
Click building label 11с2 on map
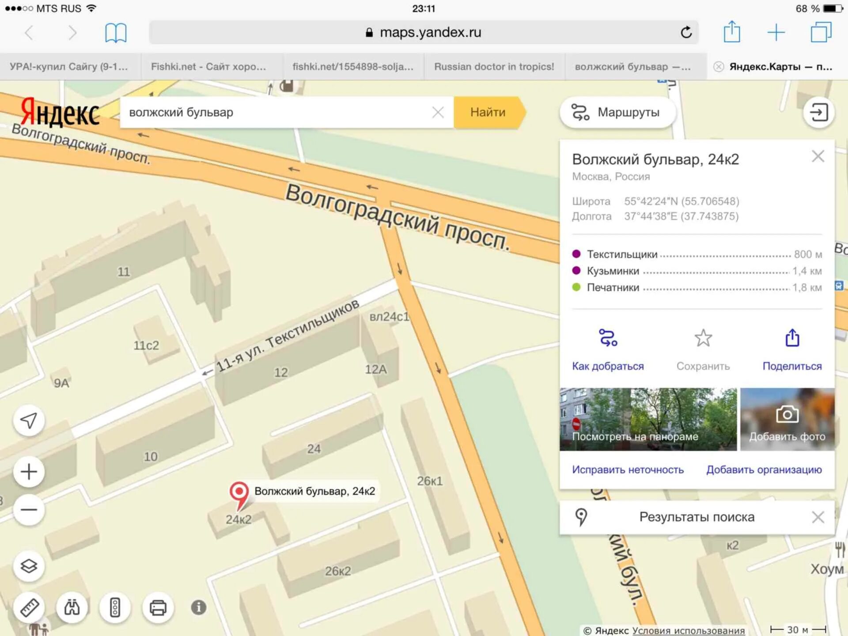(146, 345)
